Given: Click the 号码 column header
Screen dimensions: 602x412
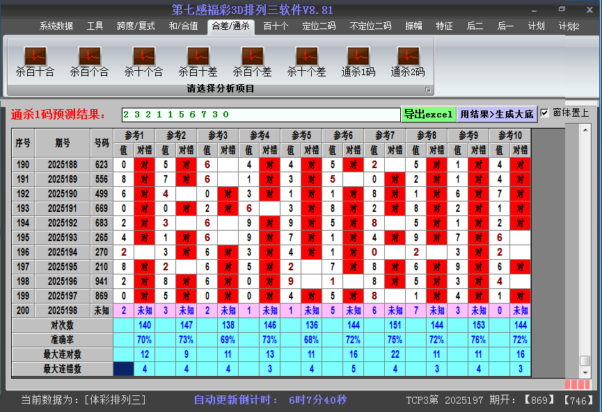Looking at the screenshot, I should (x=102, y=143).
